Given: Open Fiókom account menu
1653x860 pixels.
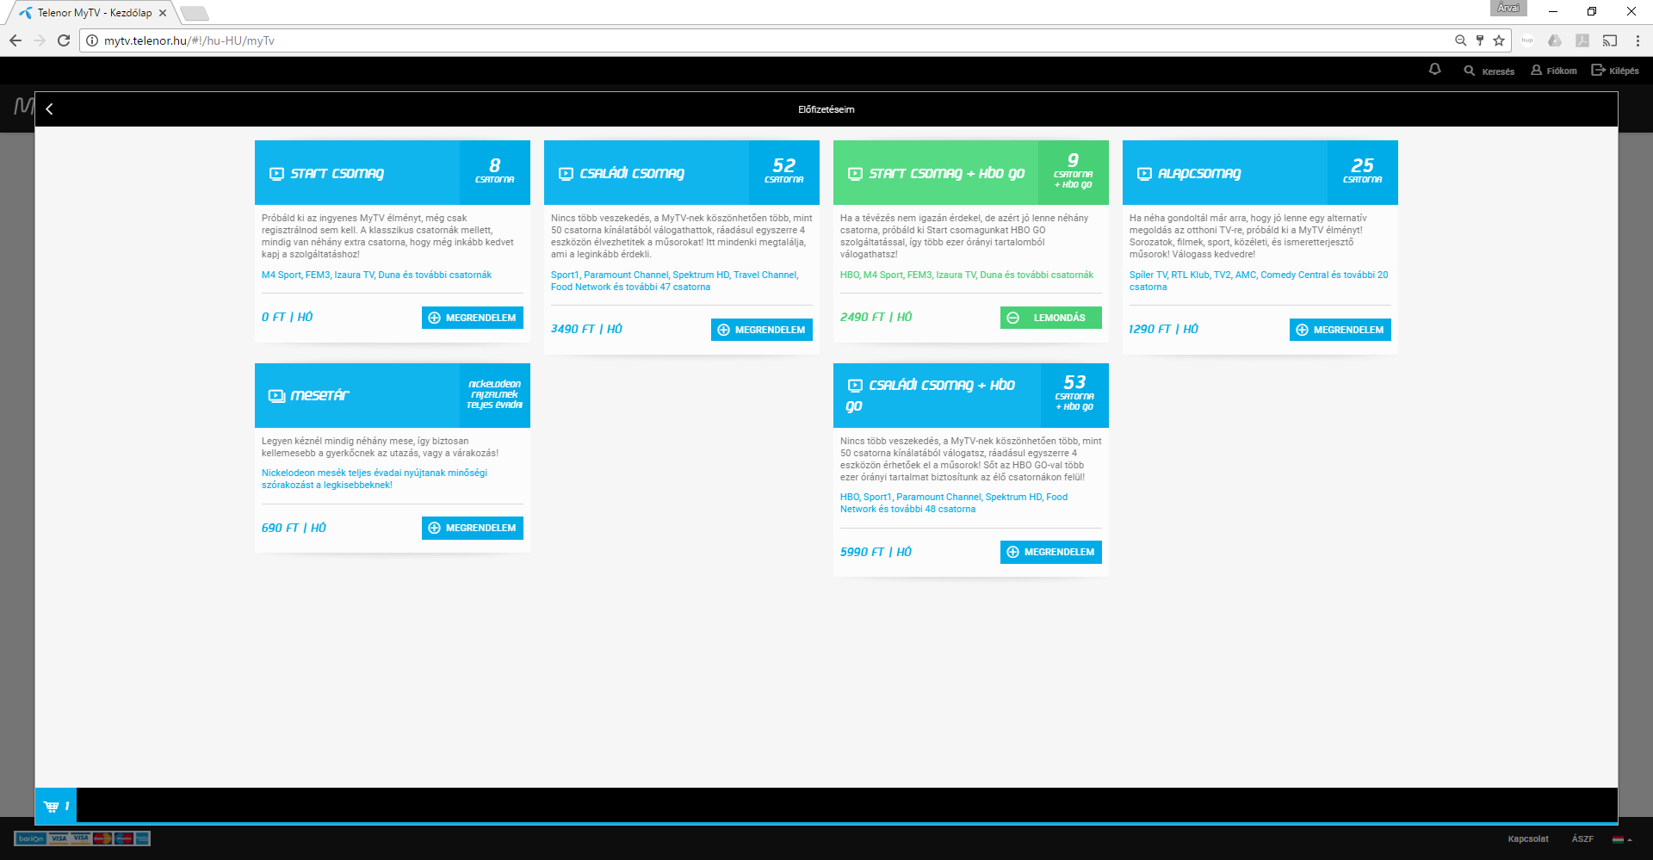Looking at the screenshot, I should [1553, 71].
